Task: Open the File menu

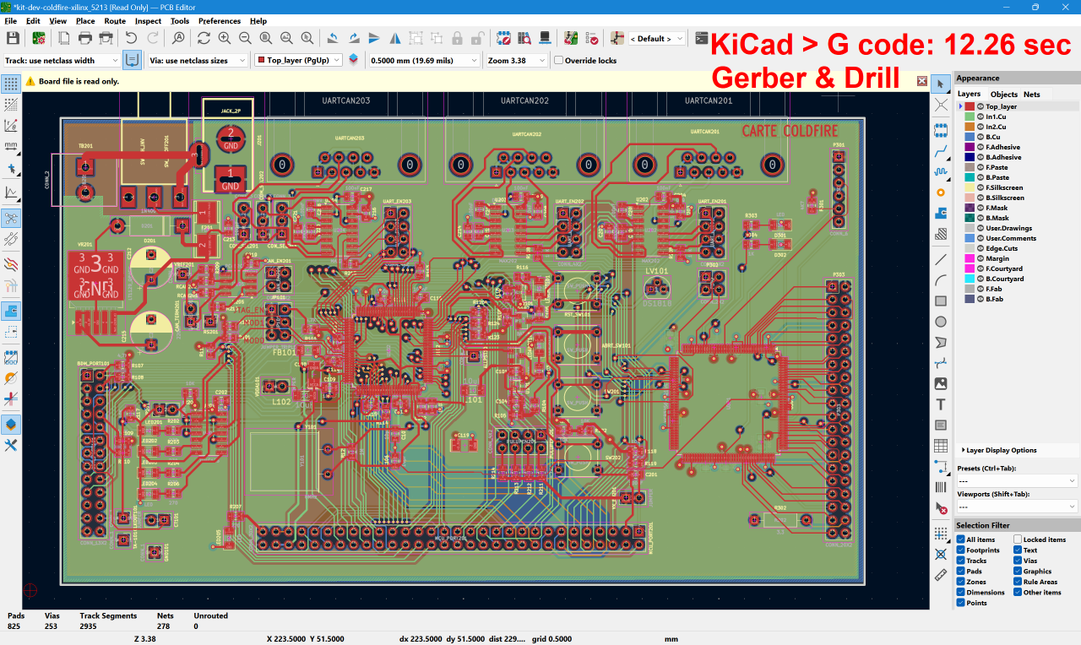Action: (x=11, y=20)
